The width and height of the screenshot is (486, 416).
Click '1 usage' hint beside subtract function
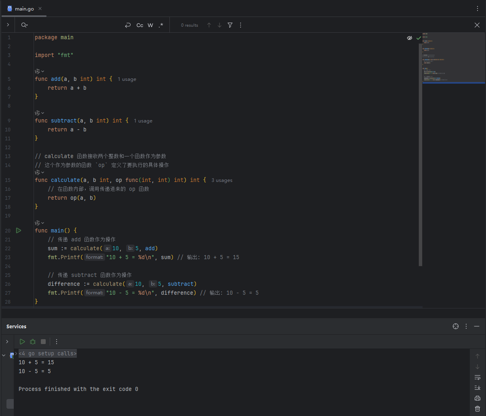(143, 121)
